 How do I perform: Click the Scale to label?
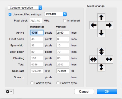coord(19,77)
